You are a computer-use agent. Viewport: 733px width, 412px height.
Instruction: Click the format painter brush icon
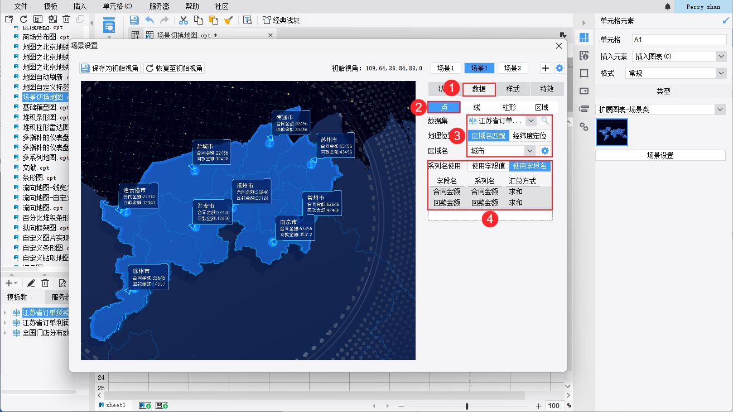(x=228, y=20)
